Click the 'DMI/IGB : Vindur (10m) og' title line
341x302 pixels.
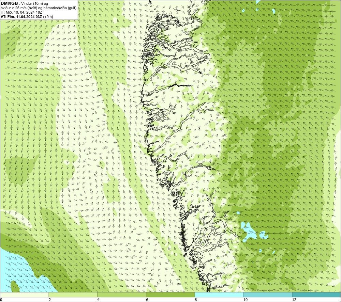coord(24,3)
